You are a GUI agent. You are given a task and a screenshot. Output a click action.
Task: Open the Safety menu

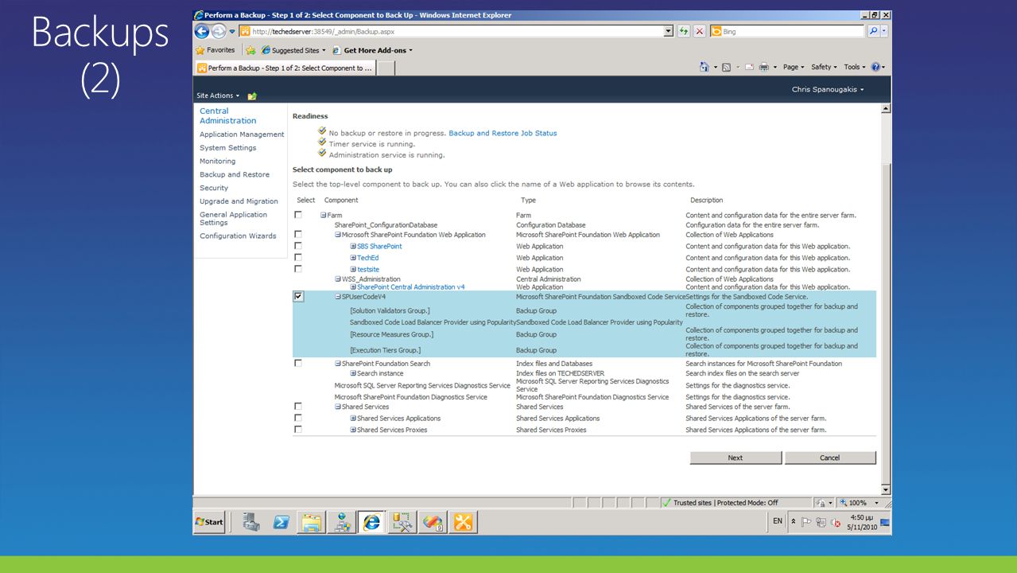(x=825, y=68)
